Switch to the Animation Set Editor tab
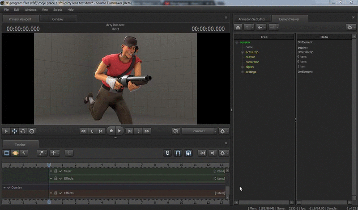This screenshot has height=210, width=358. pyautogui.click(x=251, y=19)
